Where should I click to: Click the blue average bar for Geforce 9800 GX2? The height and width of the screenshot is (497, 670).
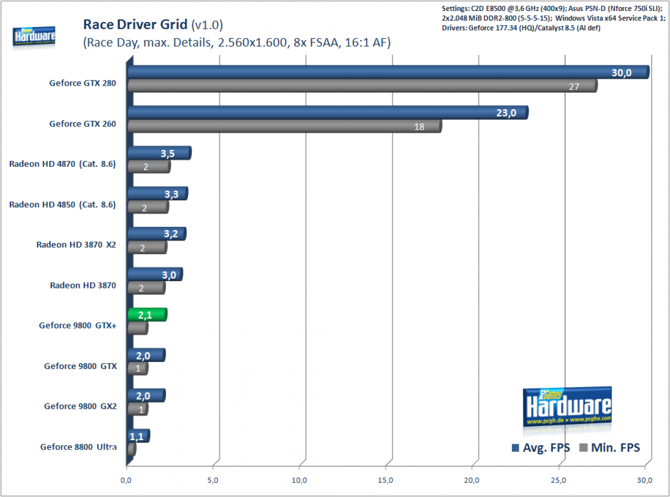147,396
